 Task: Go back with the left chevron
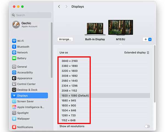[x=59, y=7]
